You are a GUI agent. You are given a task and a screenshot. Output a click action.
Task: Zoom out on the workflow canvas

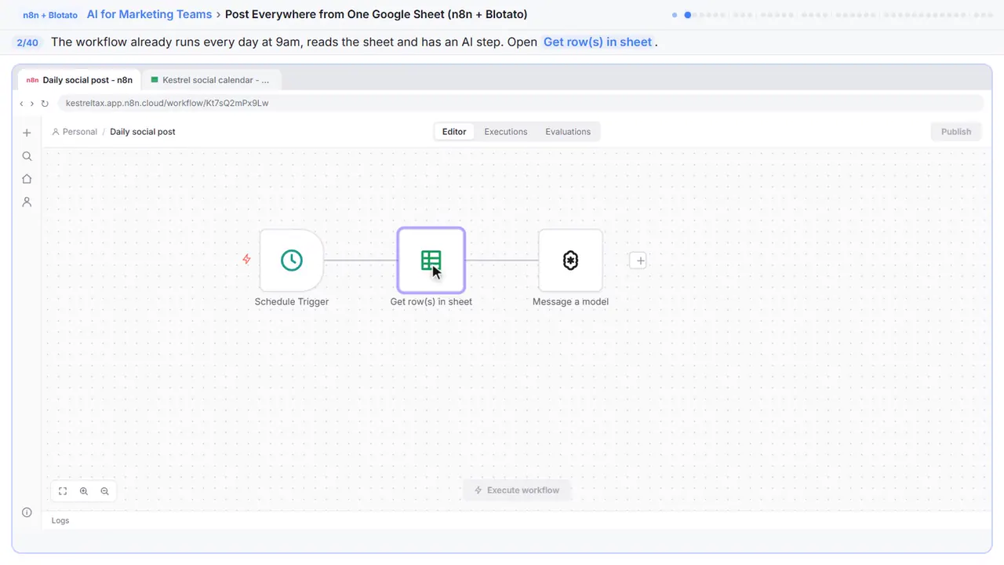(104, 491)
